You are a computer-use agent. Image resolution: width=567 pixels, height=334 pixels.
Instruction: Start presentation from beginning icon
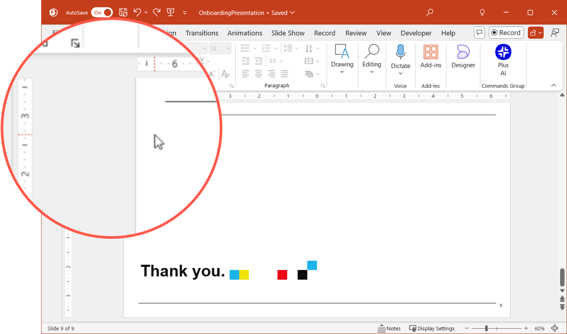tap(171, 13)
